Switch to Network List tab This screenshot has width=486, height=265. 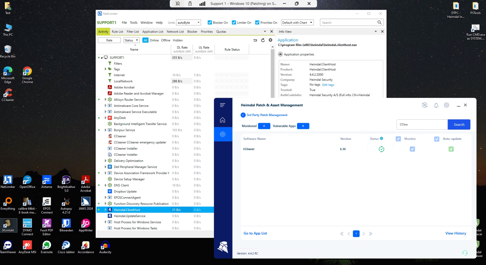click(175, 32)
